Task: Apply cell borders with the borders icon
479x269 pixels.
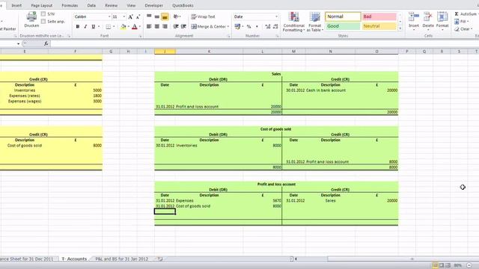Action: [x=108, y=27]
